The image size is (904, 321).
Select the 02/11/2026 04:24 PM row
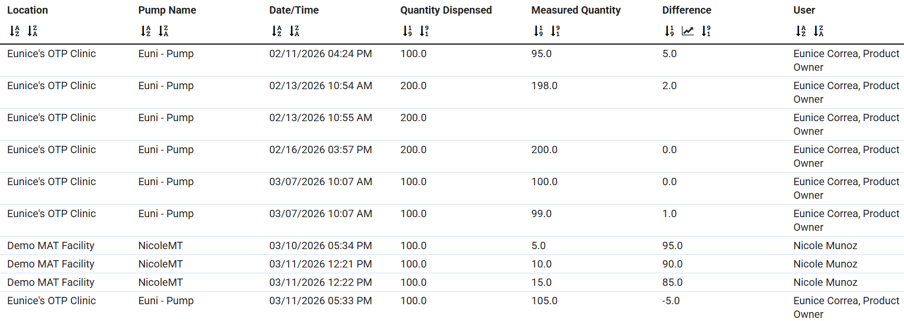coord(320,54)
